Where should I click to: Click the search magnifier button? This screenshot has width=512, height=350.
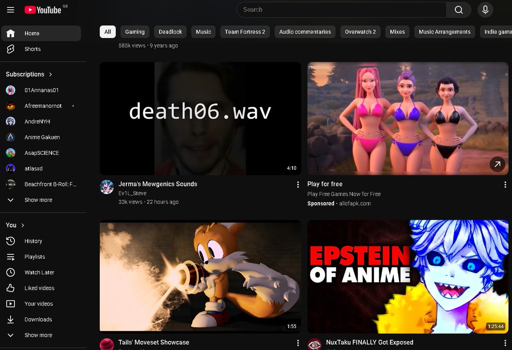pyautogui.click(x=459, y=10)
